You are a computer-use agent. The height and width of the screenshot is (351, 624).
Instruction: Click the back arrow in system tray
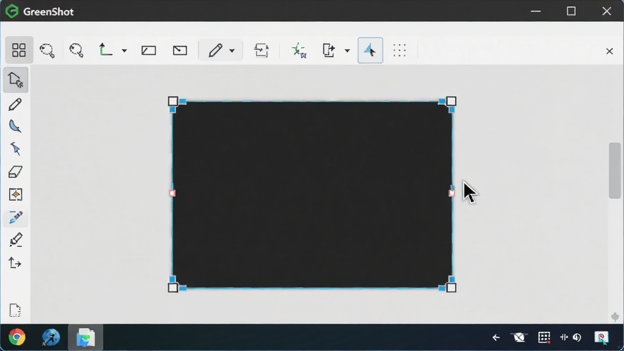click(496, 338)
